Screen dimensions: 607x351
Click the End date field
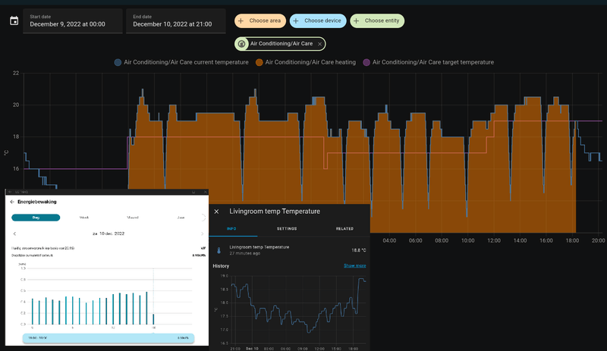point(176,20)
